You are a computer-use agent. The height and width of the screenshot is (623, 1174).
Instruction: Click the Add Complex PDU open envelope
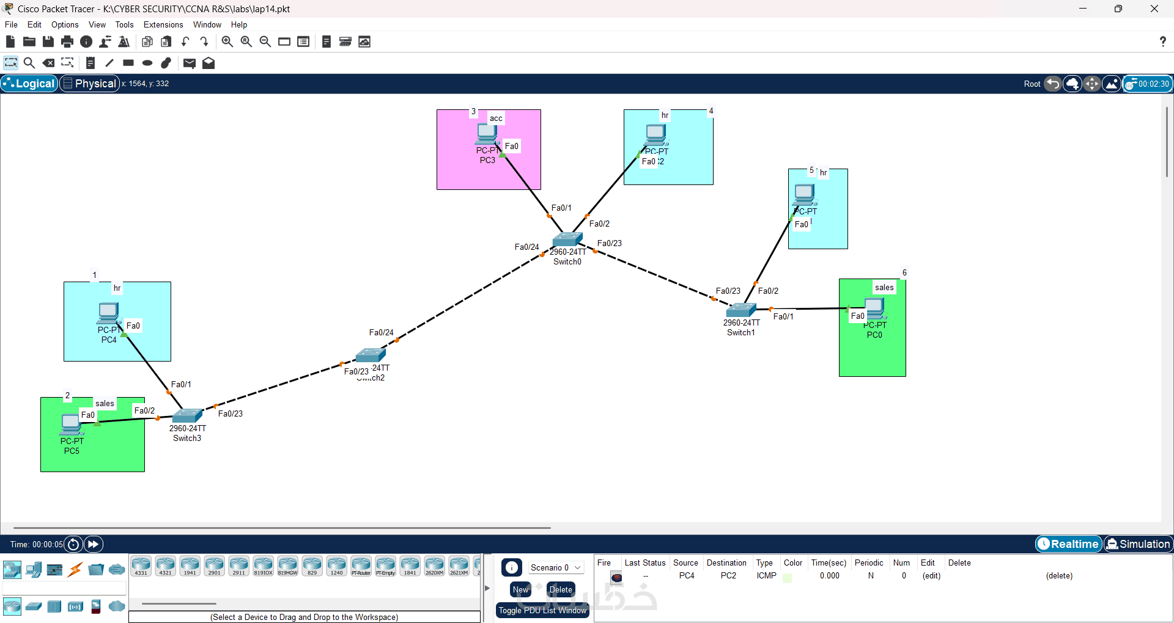tap(209, 63)
